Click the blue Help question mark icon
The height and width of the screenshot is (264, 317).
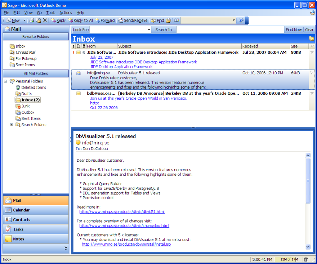tap(241, 21)
